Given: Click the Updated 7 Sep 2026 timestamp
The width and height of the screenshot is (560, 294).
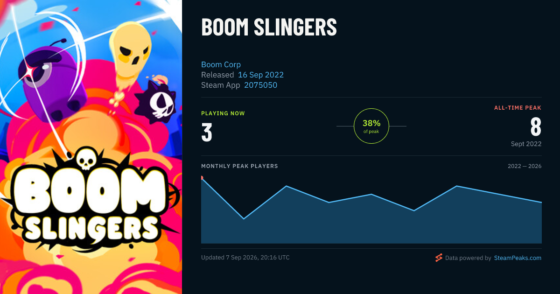Looking at the screenshot, I should (x=245, y=258).
